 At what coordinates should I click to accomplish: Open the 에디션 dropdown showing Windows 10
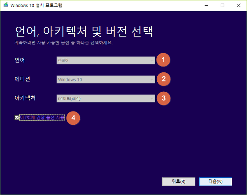106,79
